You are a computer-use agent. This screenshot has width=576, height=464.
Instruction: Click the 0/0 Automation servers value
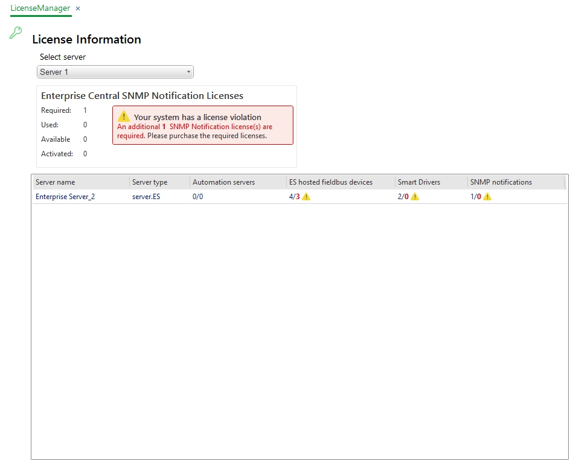coord(197,197)
